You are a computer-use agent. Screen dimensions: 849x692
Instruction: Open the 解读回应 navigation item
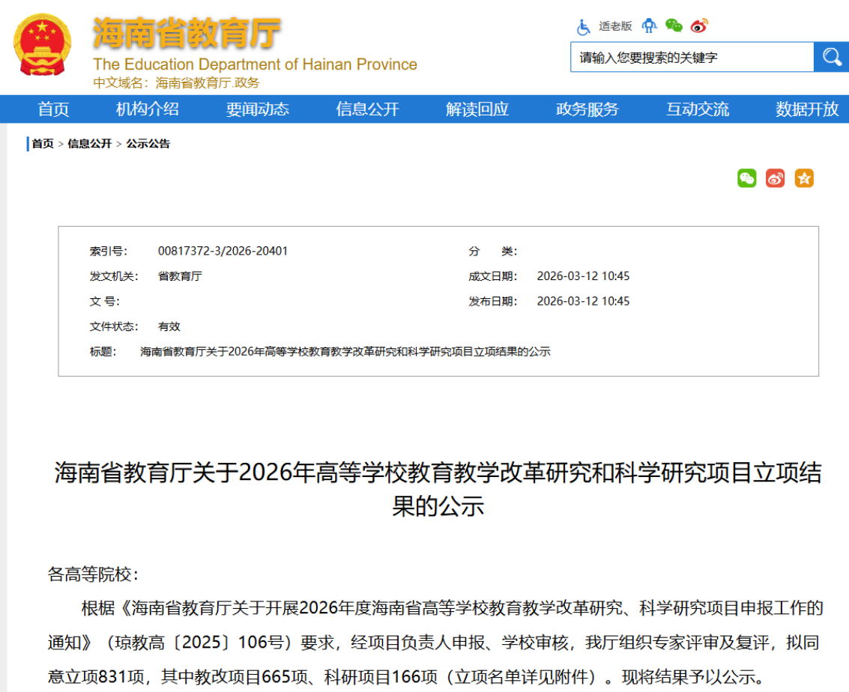[x=477, y=109]
